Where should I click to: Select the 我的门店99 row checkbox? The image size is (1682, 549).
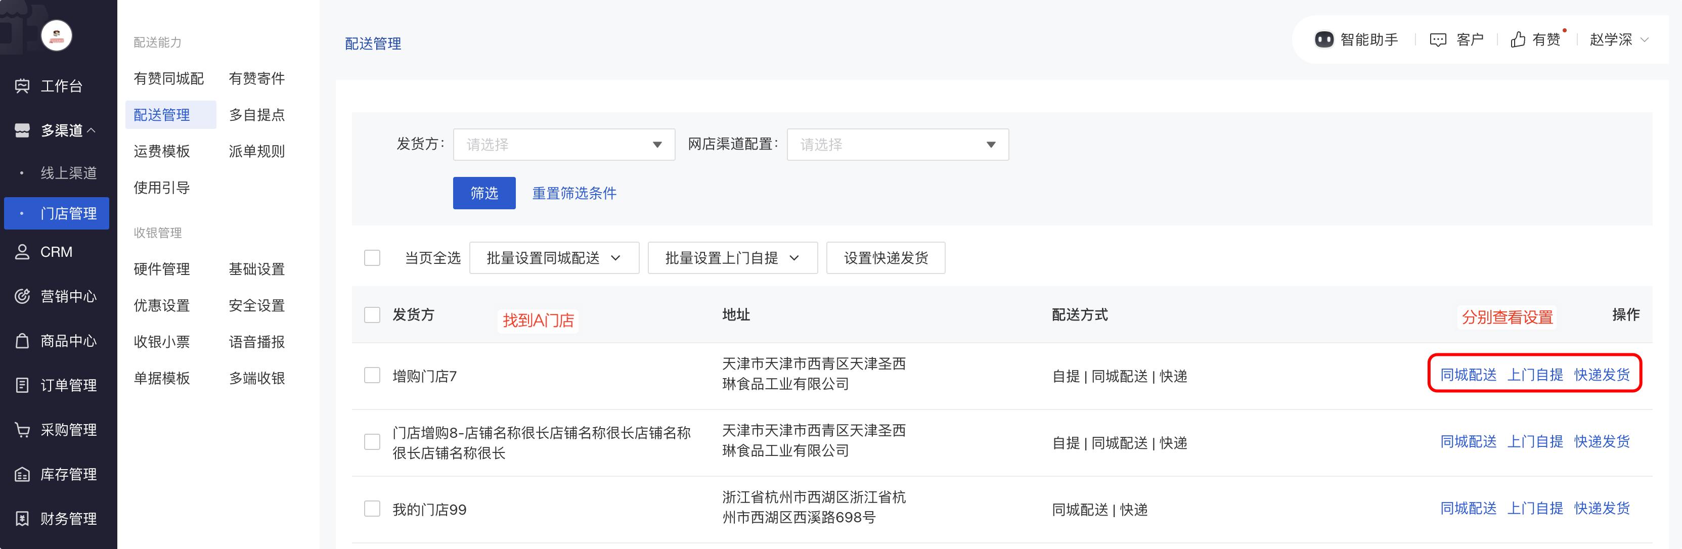tap(372, 509)
